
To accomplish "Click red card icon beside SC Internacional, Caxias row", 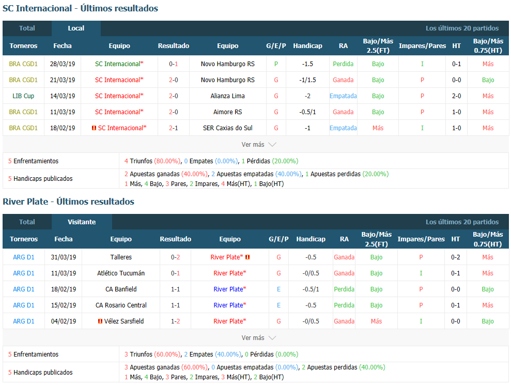I will 94,128.
